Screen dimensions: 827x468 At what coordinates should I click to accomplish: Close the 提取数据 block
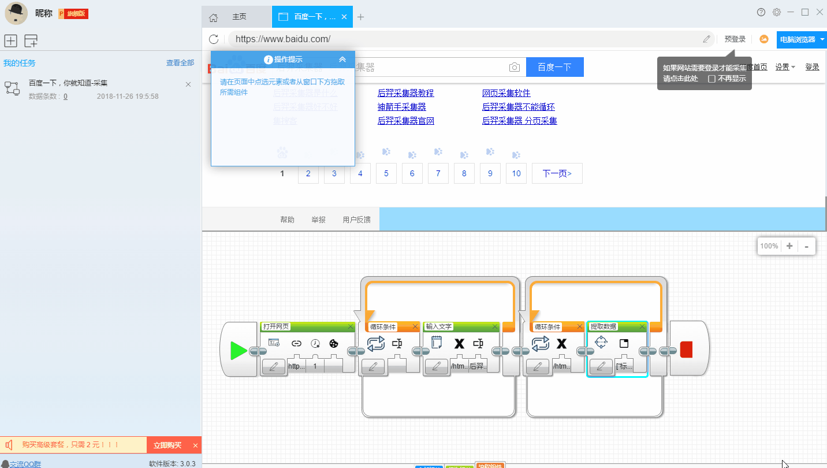(642, 326)
